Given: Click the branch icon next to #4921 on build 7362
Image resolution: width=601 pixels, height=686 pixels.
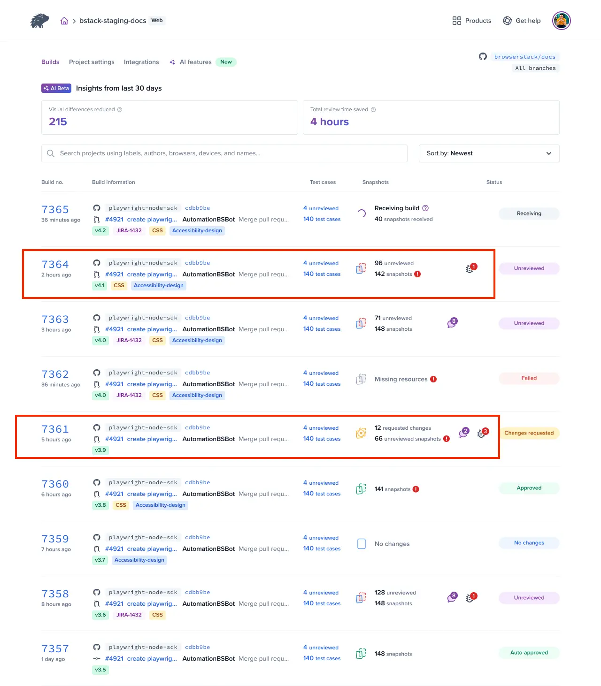Looking at the screenshot, I should (x=97, y=384).
